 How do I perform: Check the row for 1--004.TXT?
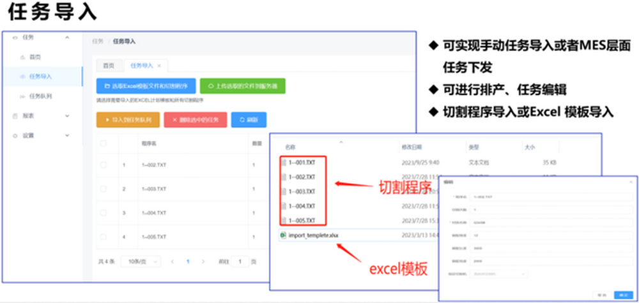[x=104, y=213]
